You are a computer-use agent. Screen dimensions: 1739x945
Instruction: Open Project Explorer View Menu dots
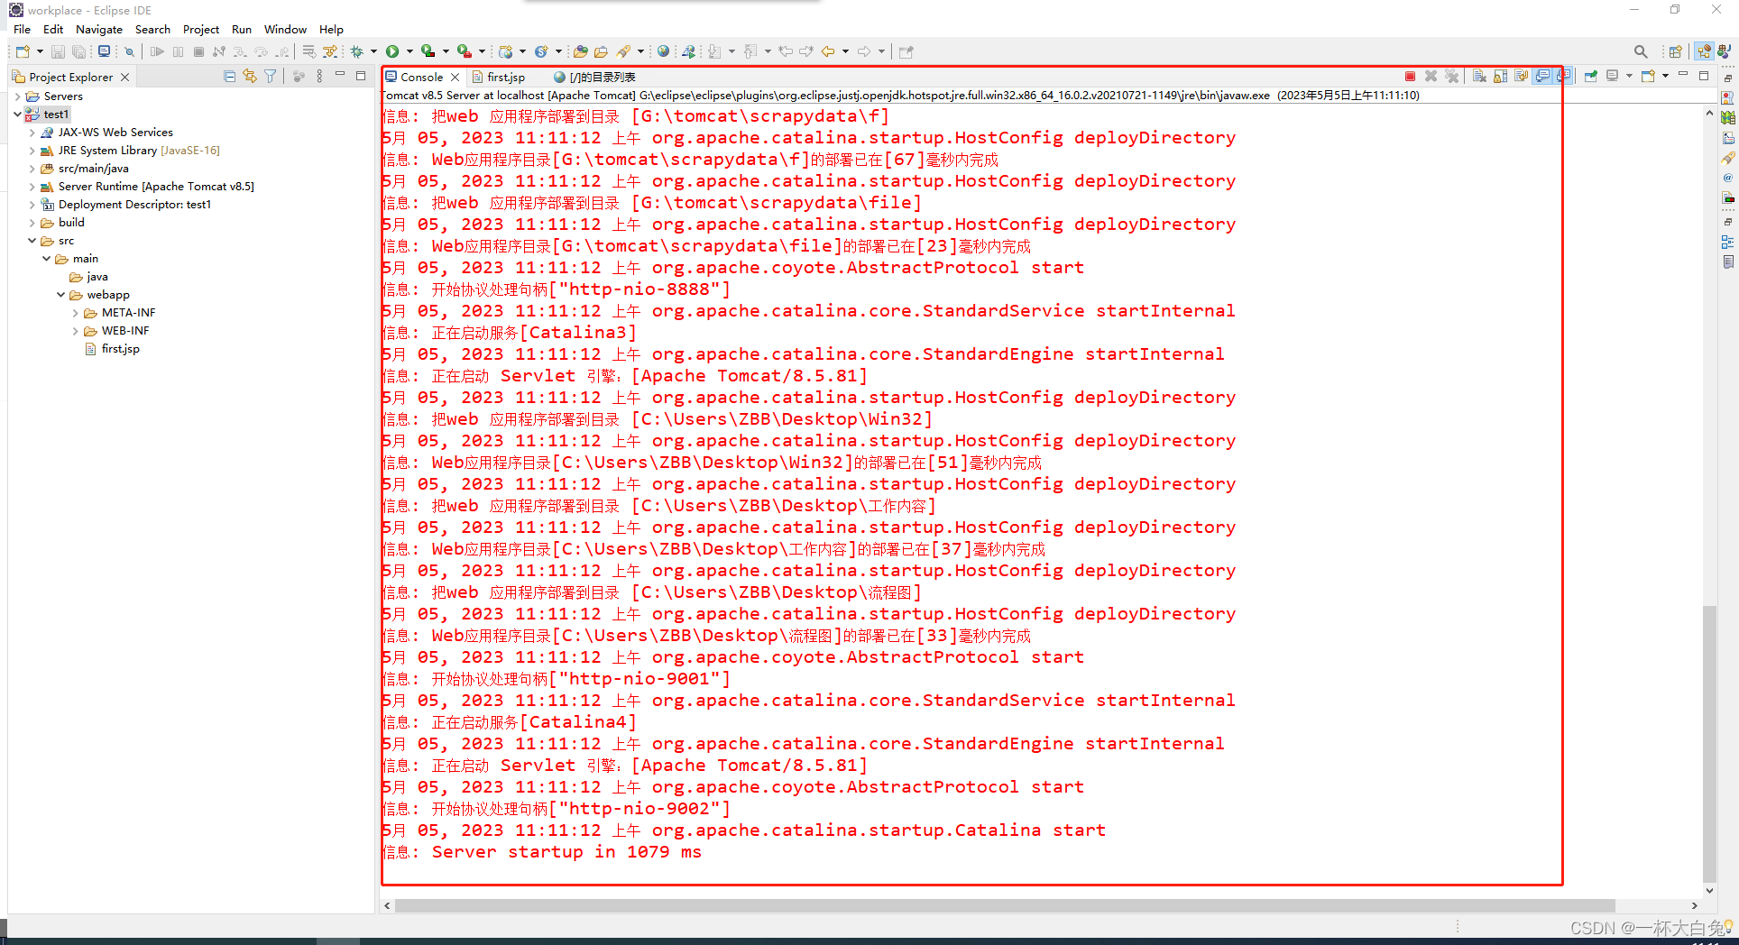click(x=319, y=77)
